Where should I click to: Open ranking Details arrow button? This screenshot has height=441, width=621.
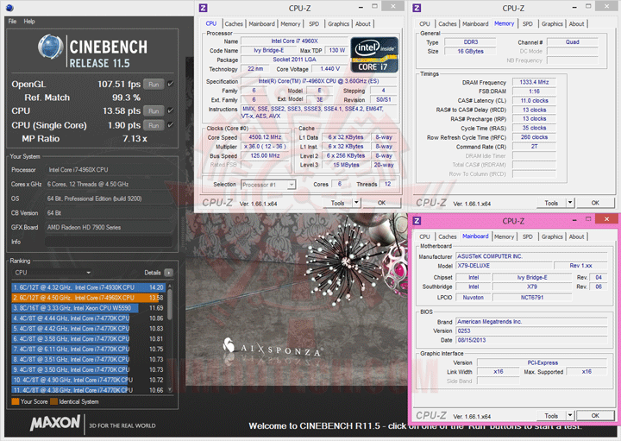pyautogui.click(x=169, y=273)
